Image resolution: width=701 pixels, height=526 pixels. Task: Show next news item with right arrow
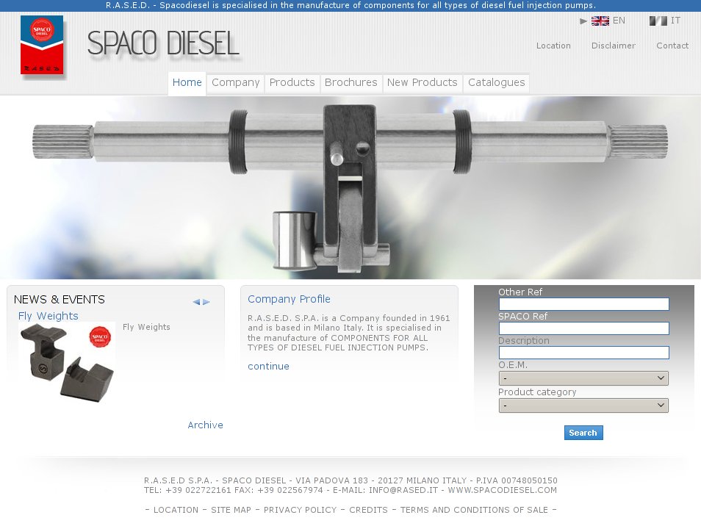206,302
